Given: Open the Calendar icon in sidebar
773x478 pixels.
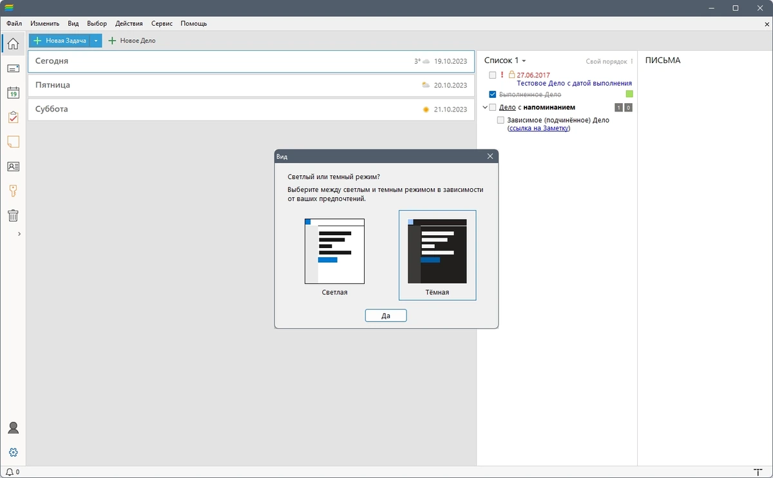Looking at the screenshot, I should point(13,93).
